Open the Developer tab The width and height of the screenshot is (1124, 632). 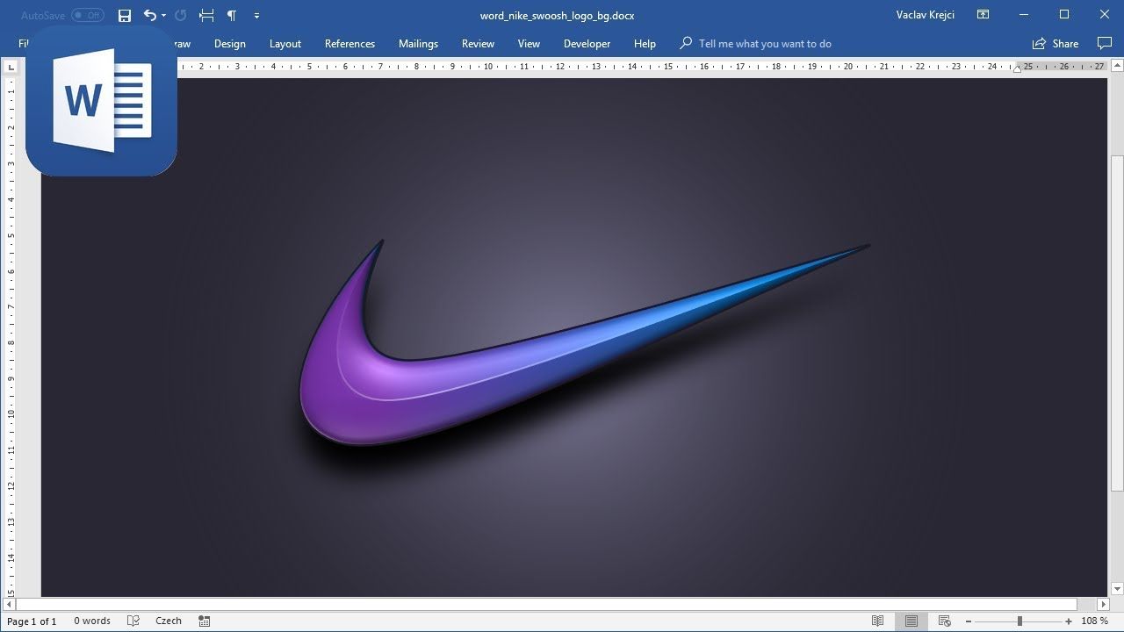tap(587, 43)
